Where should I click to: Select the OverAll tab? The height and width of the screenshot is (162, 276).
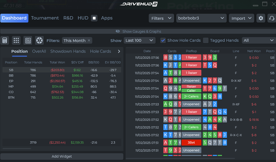point(39,51)
